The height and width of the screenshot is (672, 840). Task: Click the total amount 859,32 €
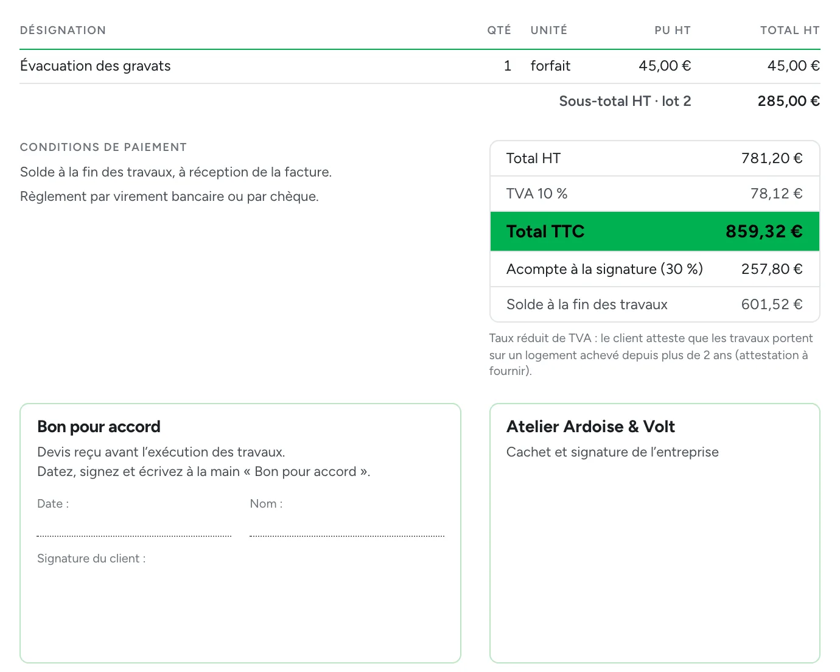click(x=764, y=231)
